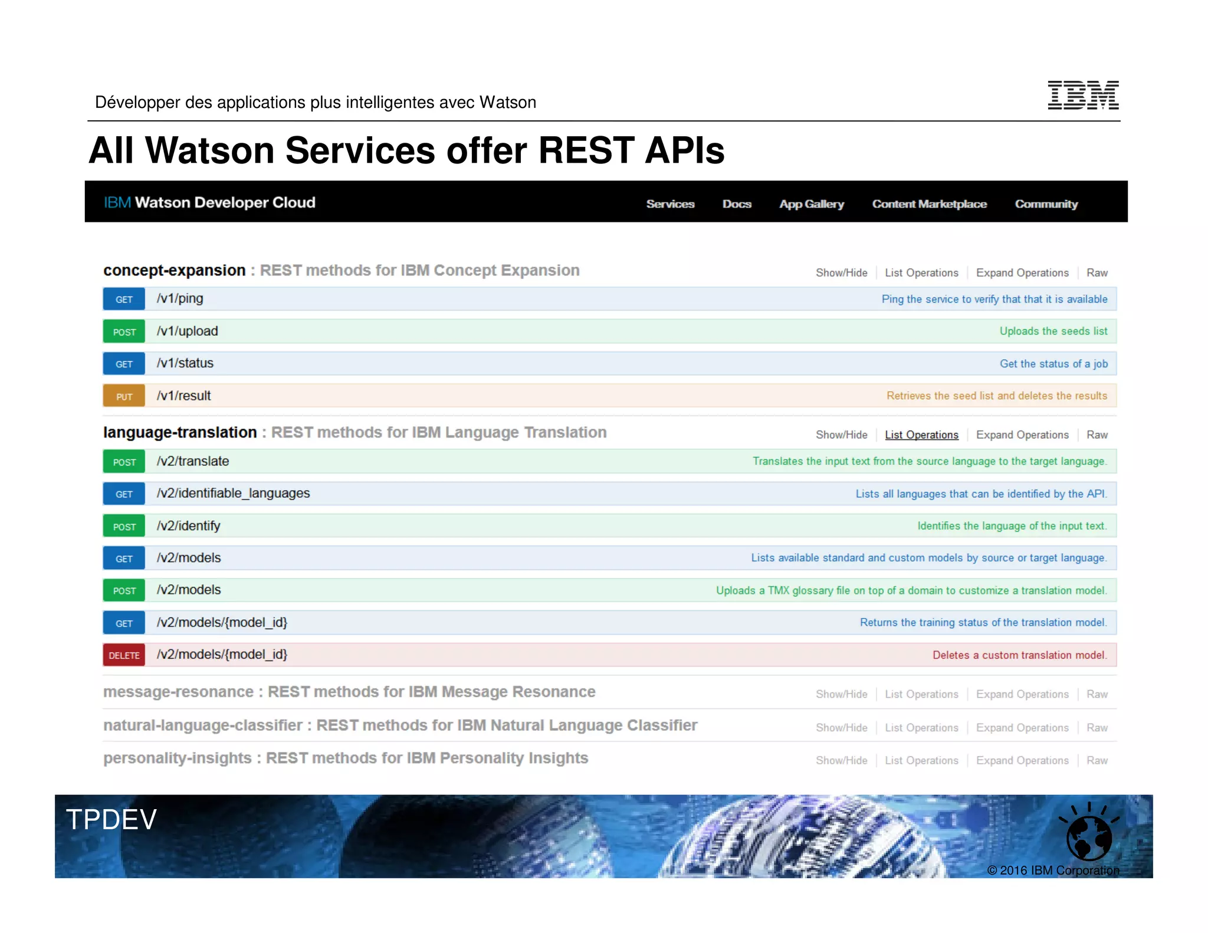Open Raw for concept-expansion

coord(1097,273)
